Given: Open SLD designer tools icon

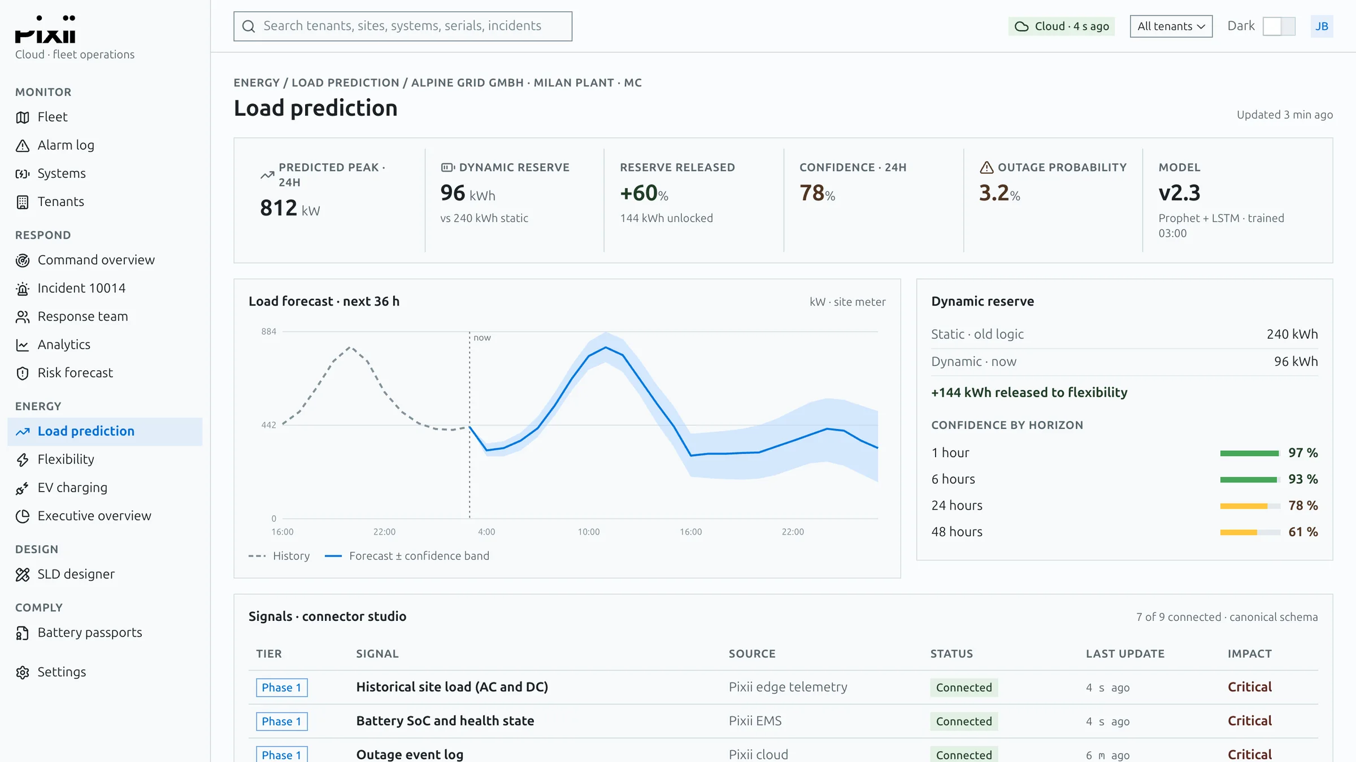Looking at the screenshot, I should pyautogui.click(x=23, y=575).
